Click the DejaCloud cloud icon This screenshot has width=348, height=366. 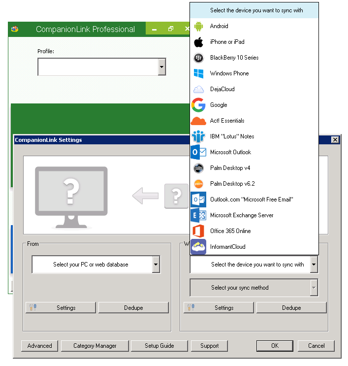coord(198,89)
